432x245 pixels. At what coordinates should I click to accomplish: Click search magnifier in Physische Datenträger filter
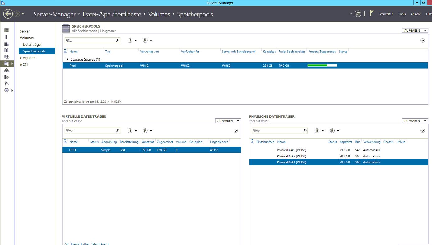tap(305, 131)
